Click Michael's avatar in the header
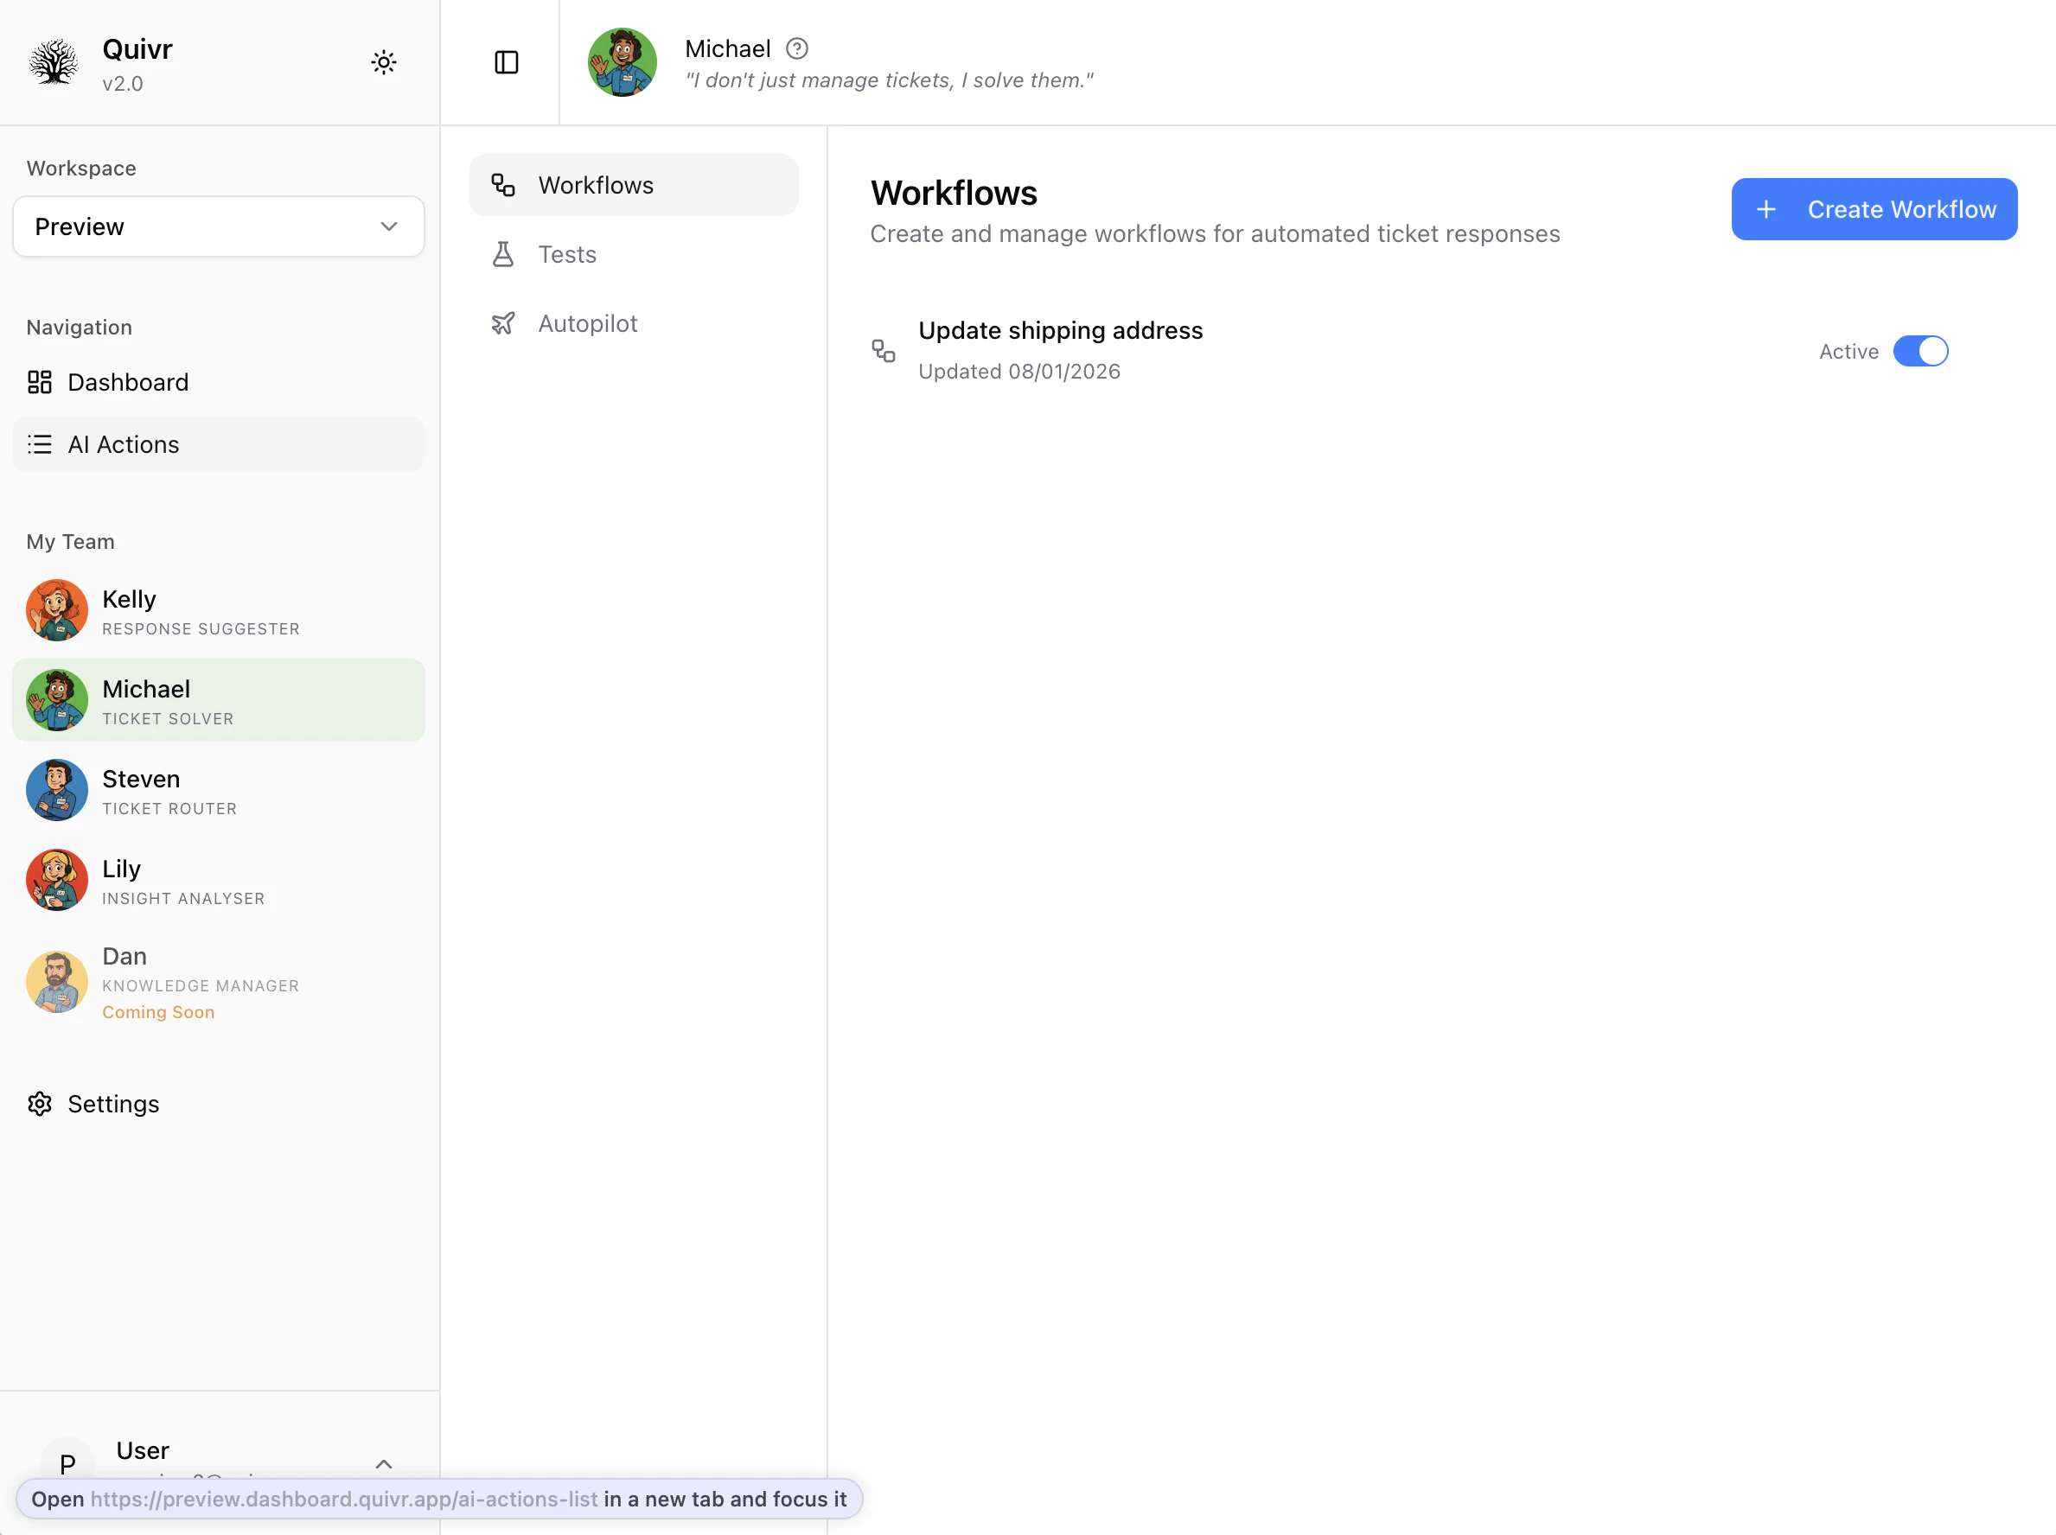 click(622, 61)
